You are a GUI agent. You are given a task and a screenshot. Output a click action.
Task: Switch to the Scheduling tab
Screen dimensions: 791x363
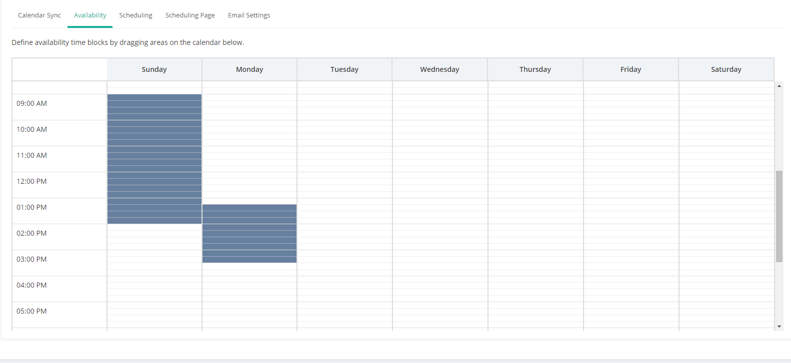pos(135,15)
